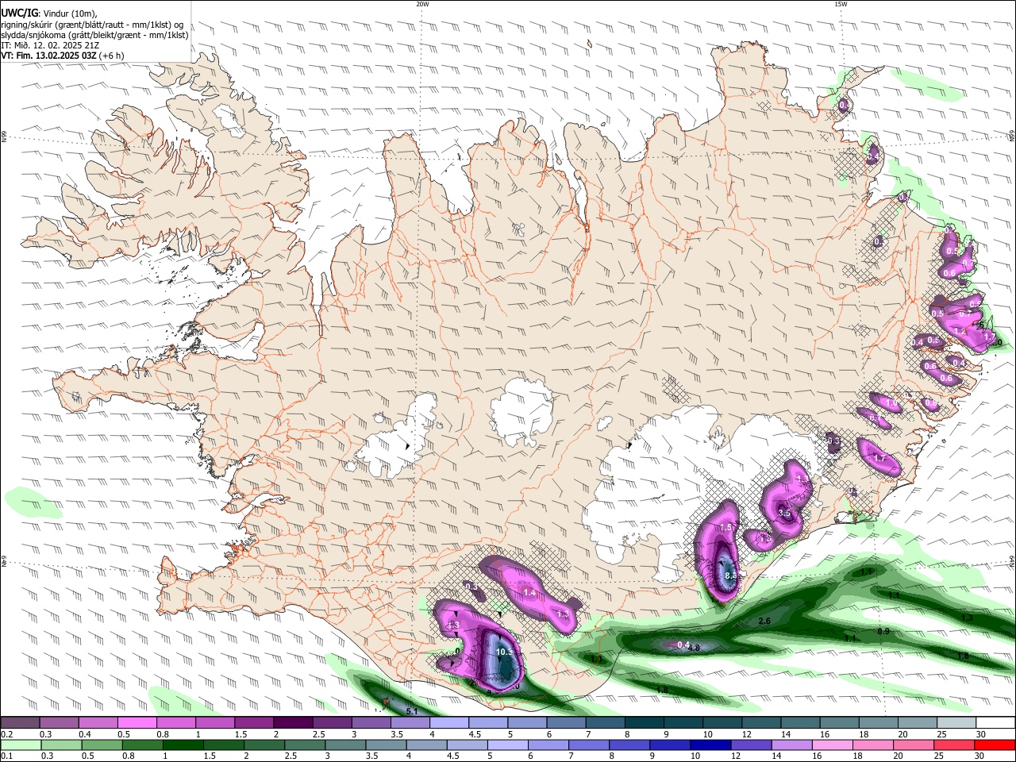Image resolution: width=1016 pixels, height=762 pixels.
Task: Click the 1.7 snowfall value in east
Action: click(x=879, y=459)
